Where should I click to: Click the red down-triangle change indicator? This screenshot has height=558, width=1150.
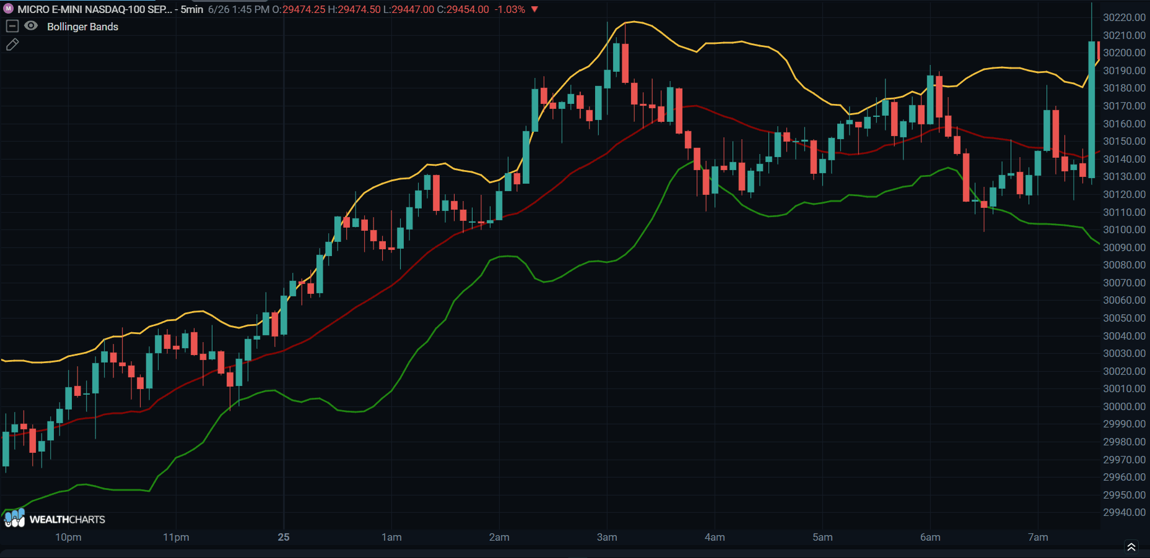[534, 9]
